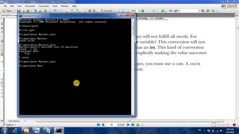Image resolution: width=239 pixels, height=134 pixels.
Task: Click the Options button in status bar
Action: (x=9, y=125)
